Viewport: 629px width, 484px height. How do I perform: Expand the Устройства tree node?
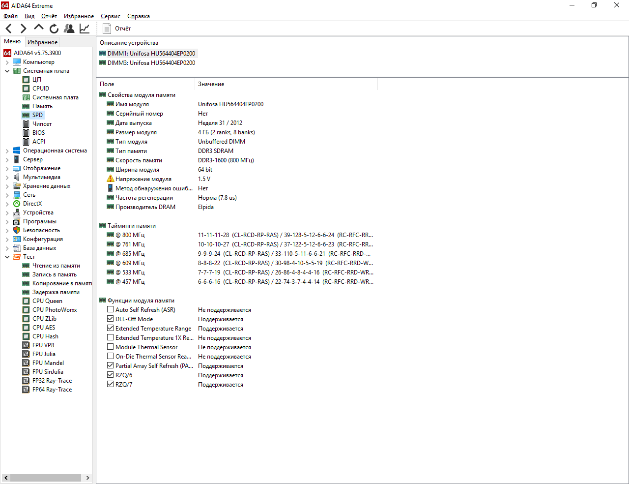coord(7,212)
